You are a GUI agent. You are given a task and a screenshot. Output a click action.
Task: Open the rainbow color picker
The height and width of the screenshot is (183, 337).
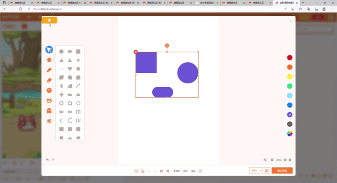(x=290, y=134)
